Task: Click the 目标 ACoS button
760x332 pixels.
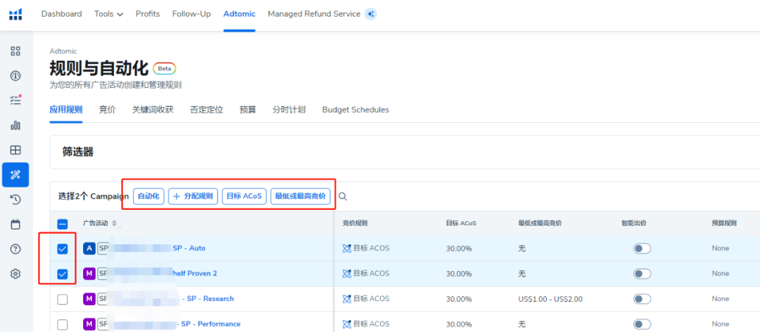Action: tap(244, 197)
